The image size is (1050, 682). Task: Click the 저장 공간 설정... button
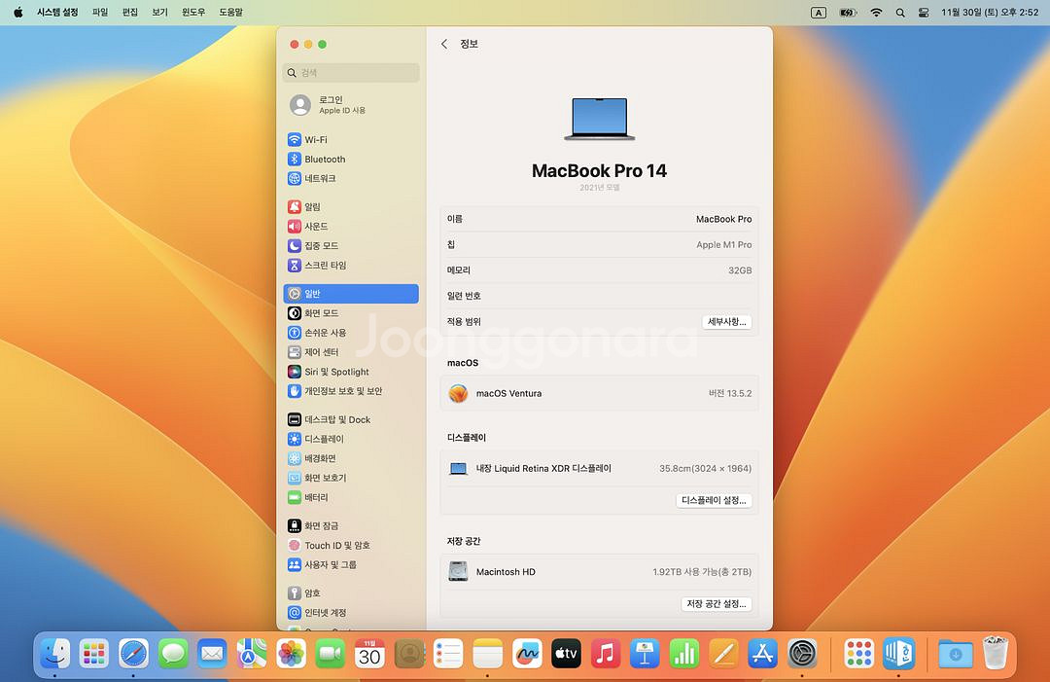717,603
